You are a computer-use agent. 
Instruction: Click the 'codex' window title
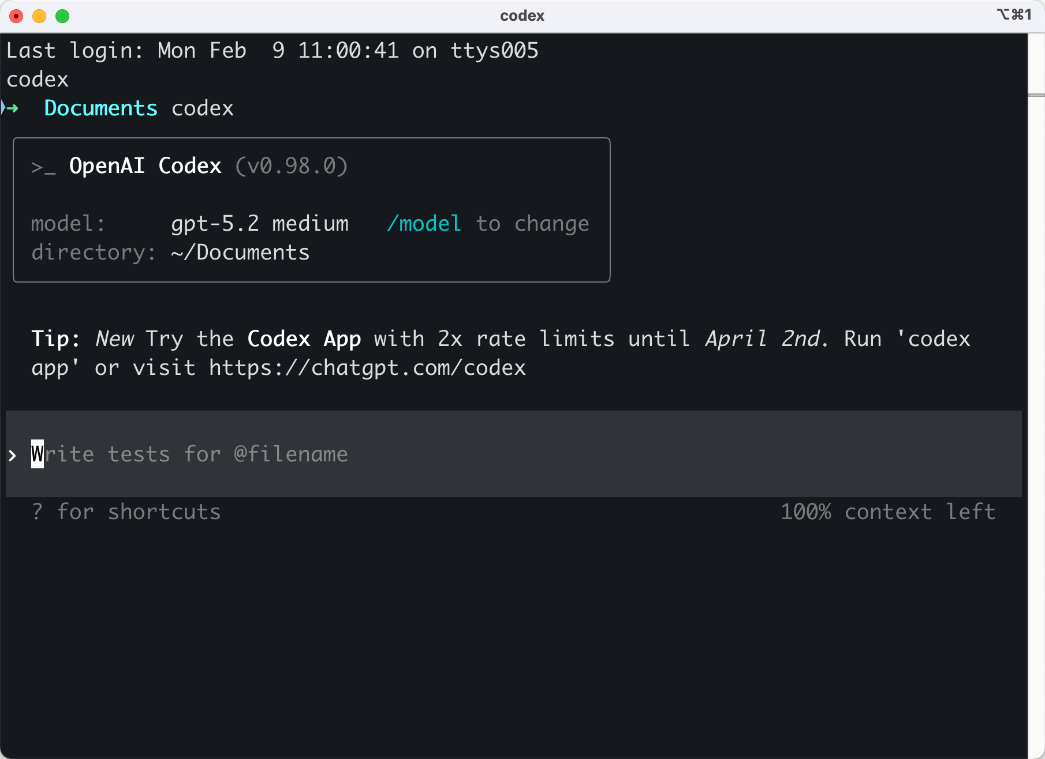[522, 16]
